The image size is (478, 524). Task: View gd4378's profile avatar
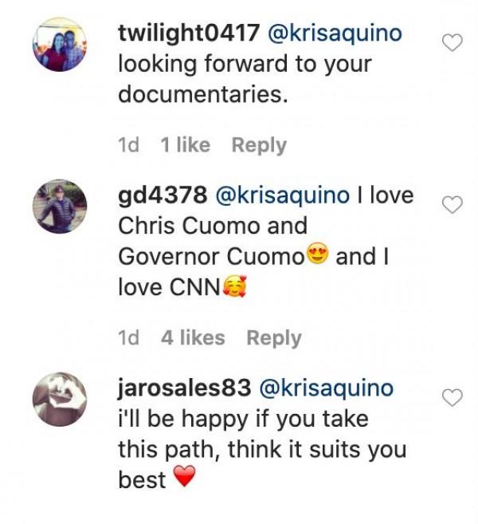60,207
